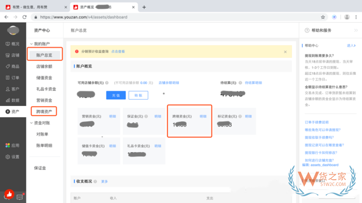Click help icon next to 可用店铺余额(元)

pos(107,83)
